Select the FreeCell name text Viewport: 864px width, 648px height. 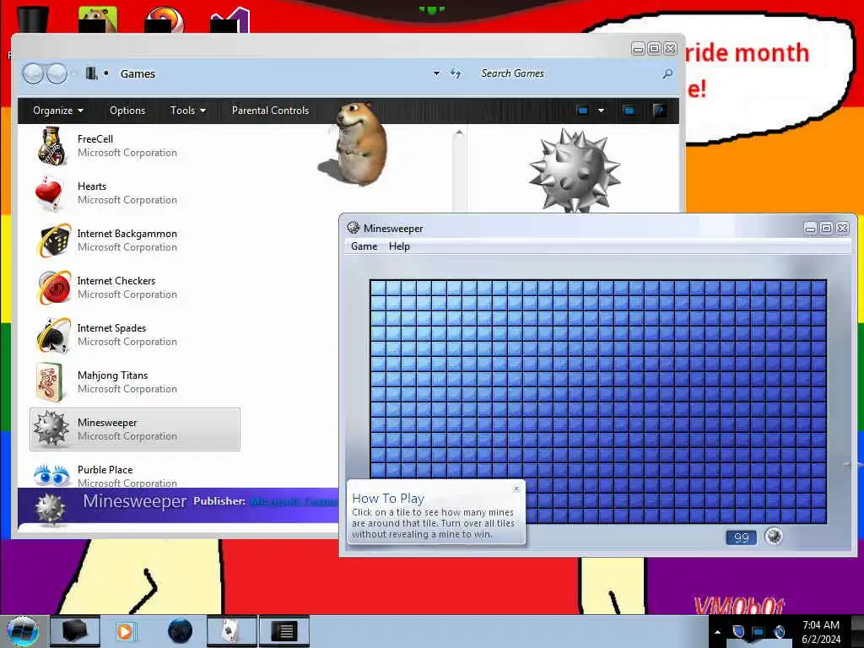[x=95, y=139]
